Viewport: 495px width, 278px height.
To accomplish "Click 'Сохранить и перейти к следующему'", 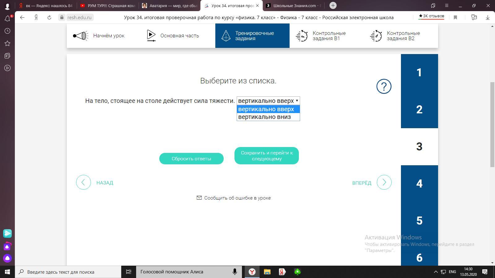I will click(x=266, y=156).
